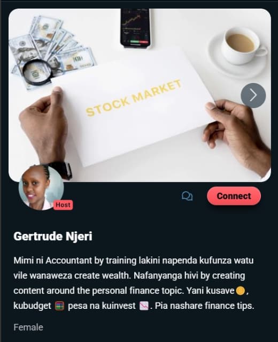Open chat with the speech bubbles icon
The image size is (278, 342).
point(187,196)
